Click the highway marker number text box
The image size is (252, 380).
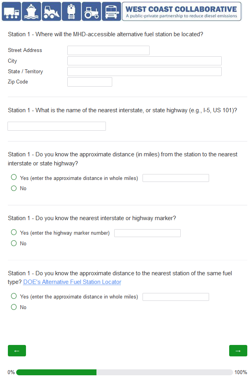click(x=147, y=233)
